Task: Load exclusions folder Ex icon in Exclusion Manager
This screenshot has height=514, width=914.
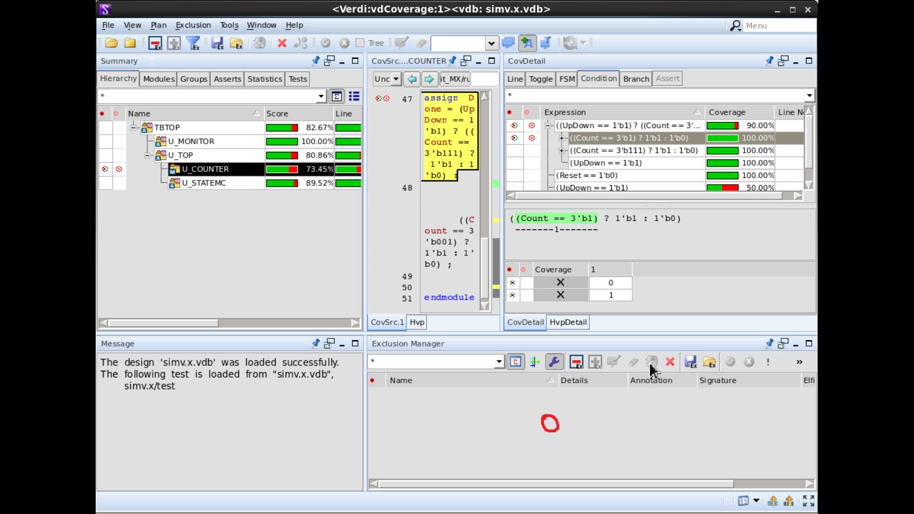Action: point(710,362)
